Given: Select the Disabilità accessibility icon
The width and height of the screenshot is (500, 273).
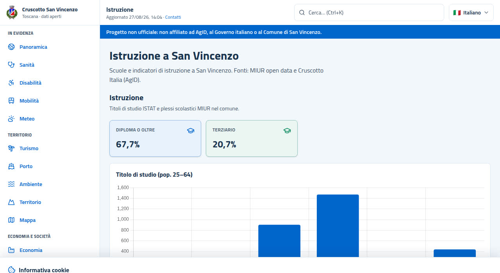Looking at the screenshot, I should coord(11,83).
